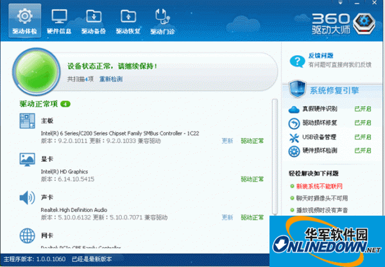Select the 驱动门诊 tab
The image size is (385, 267).
(162, 21)
